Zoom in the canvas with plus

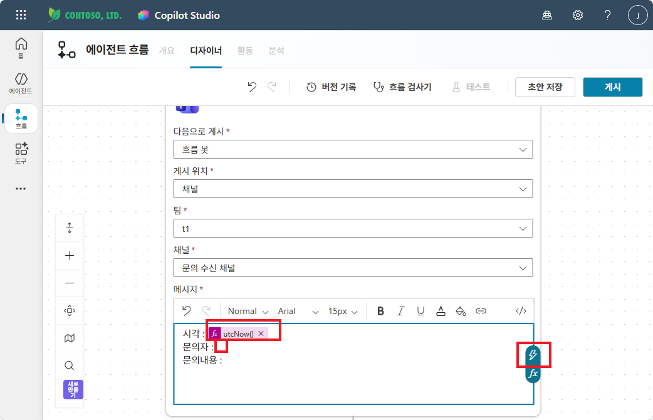pyautogui.click(x=70, y=255)
